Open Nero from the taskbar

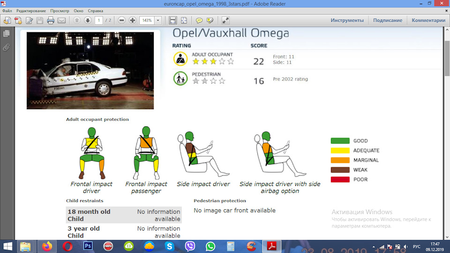coord(108,246)
